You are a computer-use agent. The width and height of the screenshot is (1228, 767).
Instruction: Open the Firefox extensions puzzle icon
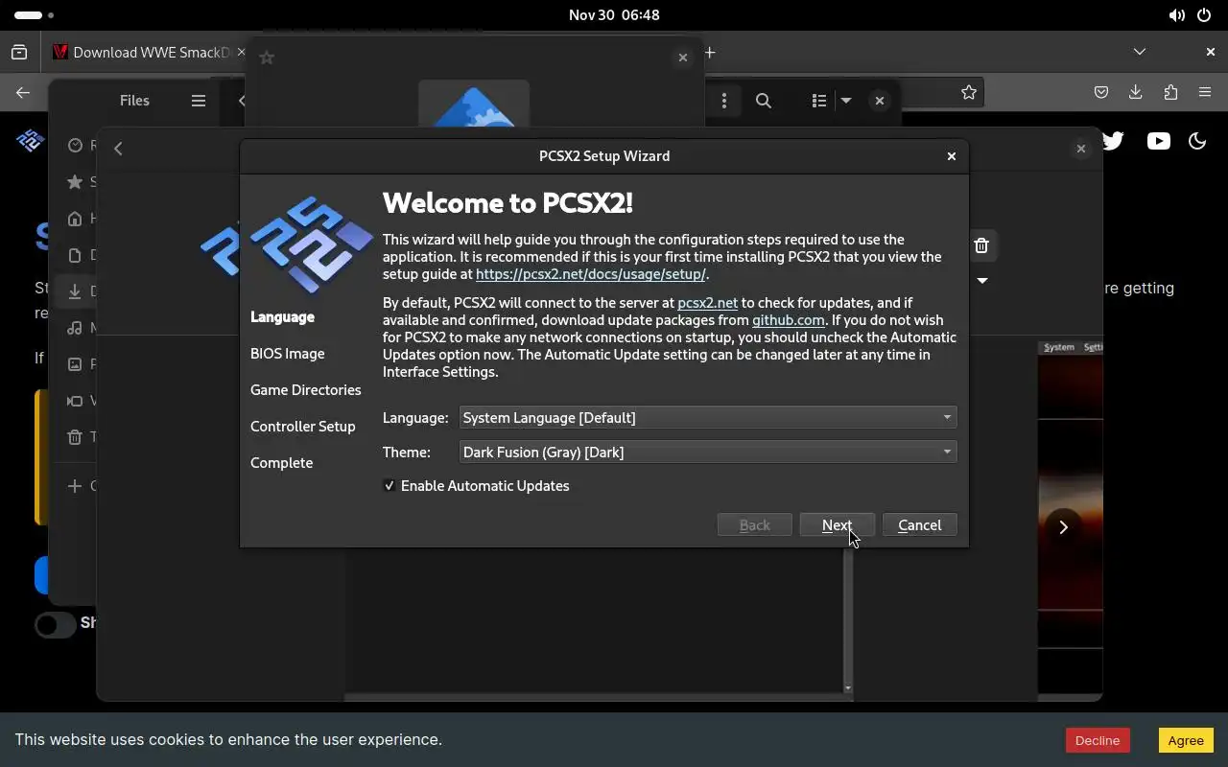[1170, 93]
